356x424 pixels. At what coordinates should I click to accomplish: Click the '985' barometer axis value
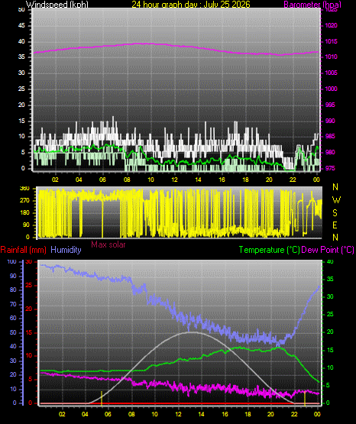coord(330,136)
